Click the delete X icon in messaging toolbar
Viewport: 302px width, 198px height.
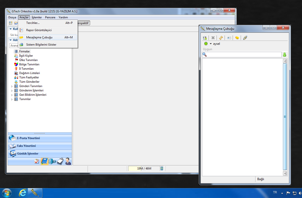coord(213,38)
